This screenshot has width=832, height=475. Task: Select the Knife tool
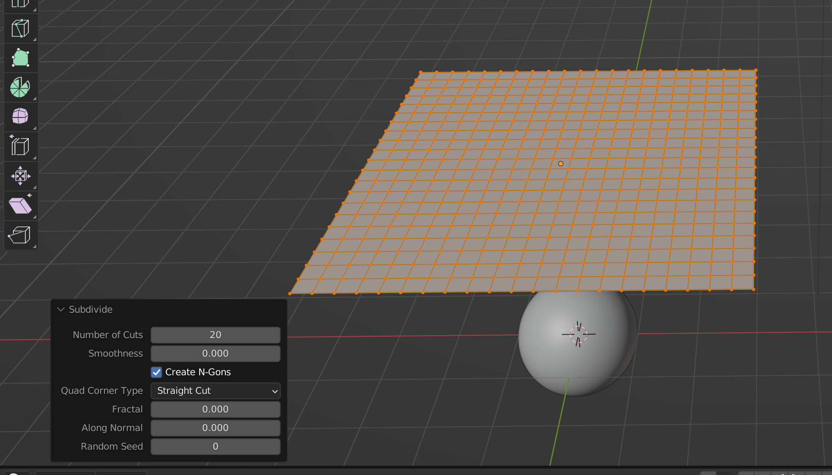click(x=20, y=28)
